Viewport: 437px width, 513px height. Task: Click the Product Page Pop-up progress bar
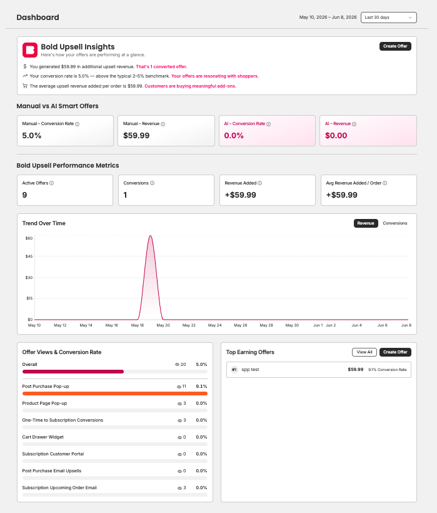click(x=115, y=410)
